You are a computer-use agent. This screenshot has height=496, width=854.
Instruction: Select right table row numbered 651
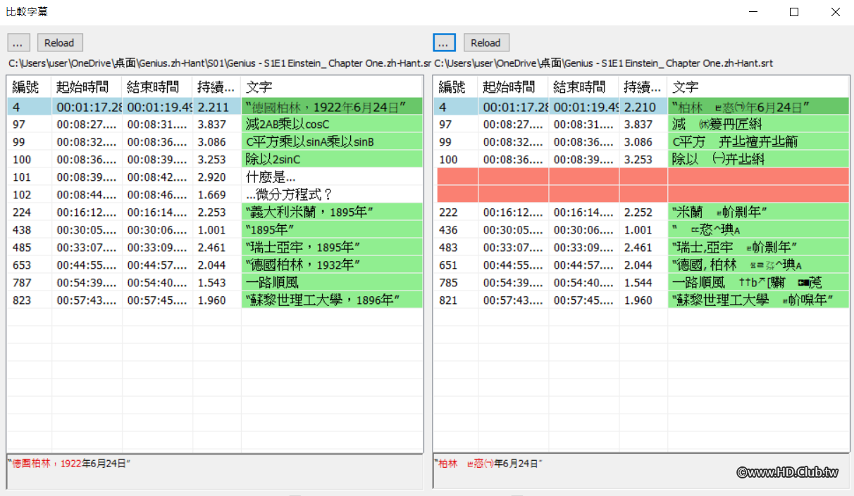[x=641, y=265]
